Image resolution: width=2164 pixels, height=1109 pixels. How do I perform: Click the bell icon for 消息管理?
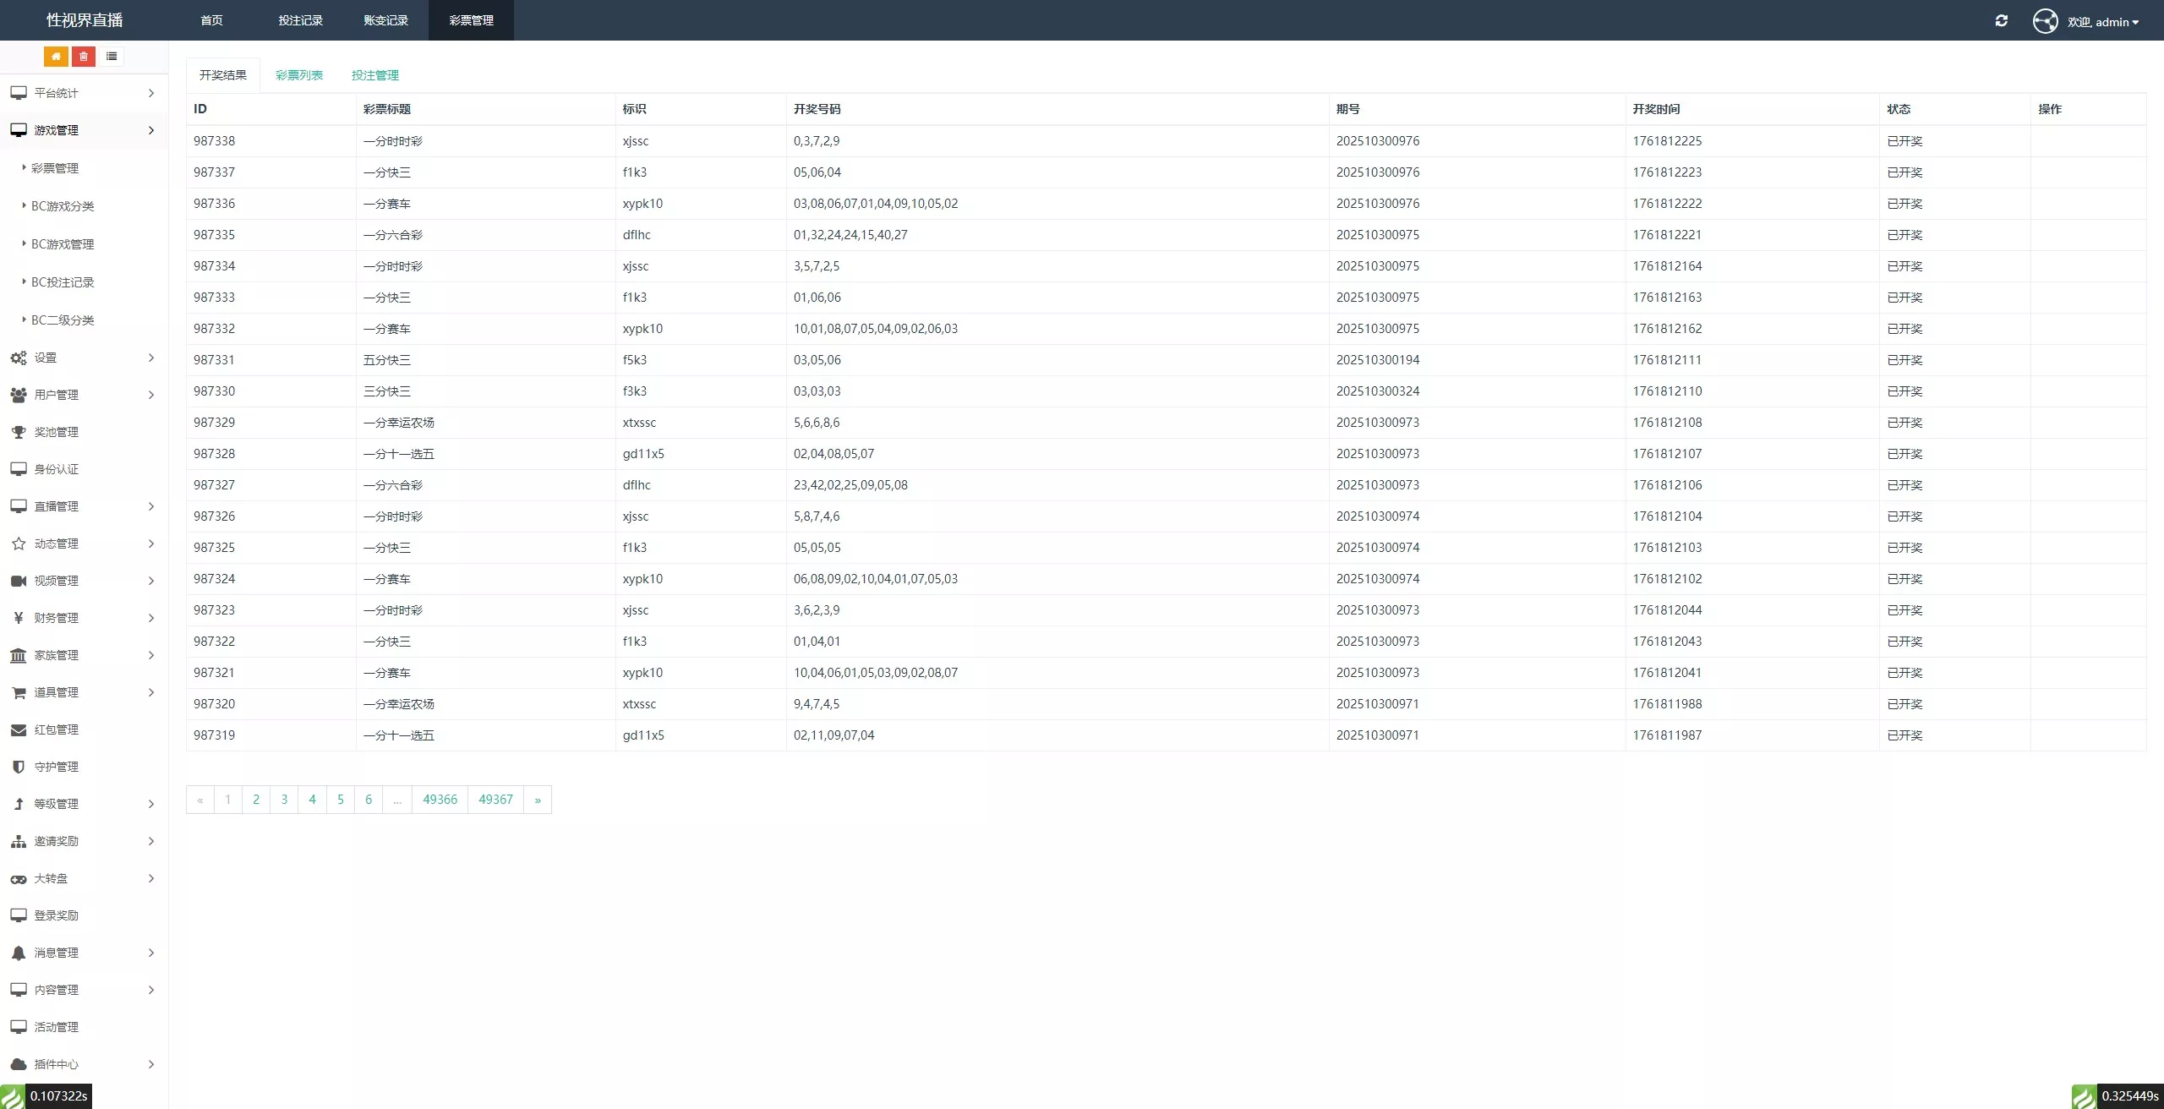point(19,953)
